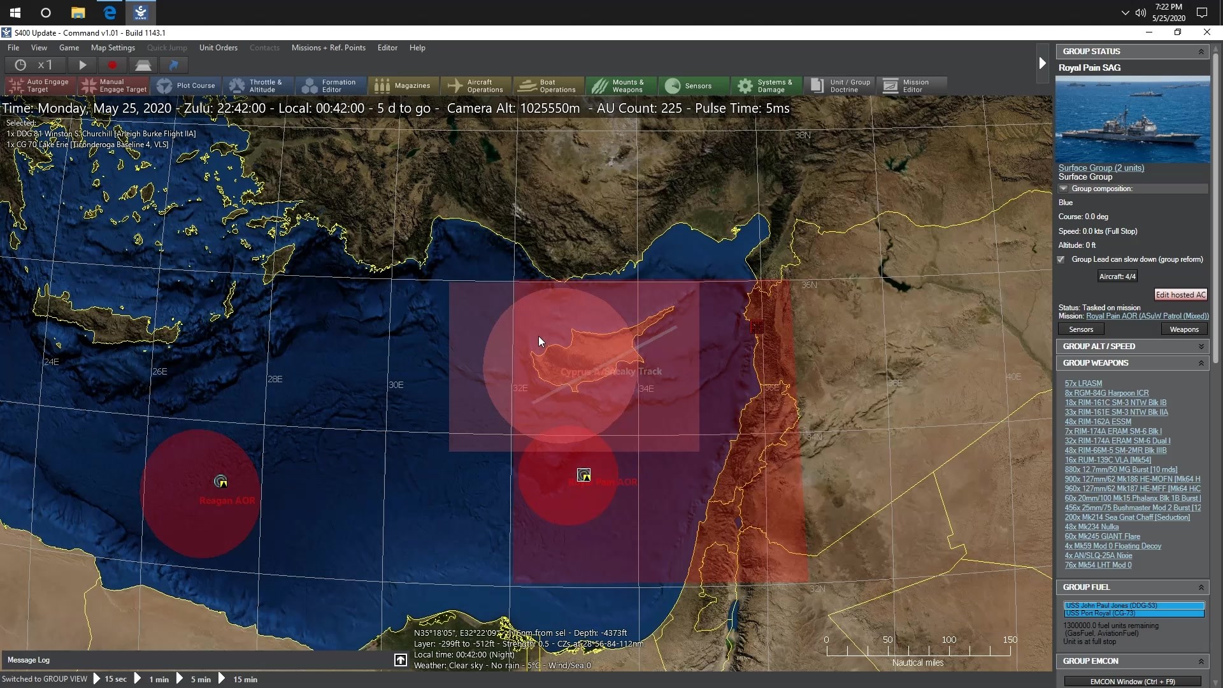Click Auto Engage Target button
Screen dimensions: 1223x688
click(40, 85)
